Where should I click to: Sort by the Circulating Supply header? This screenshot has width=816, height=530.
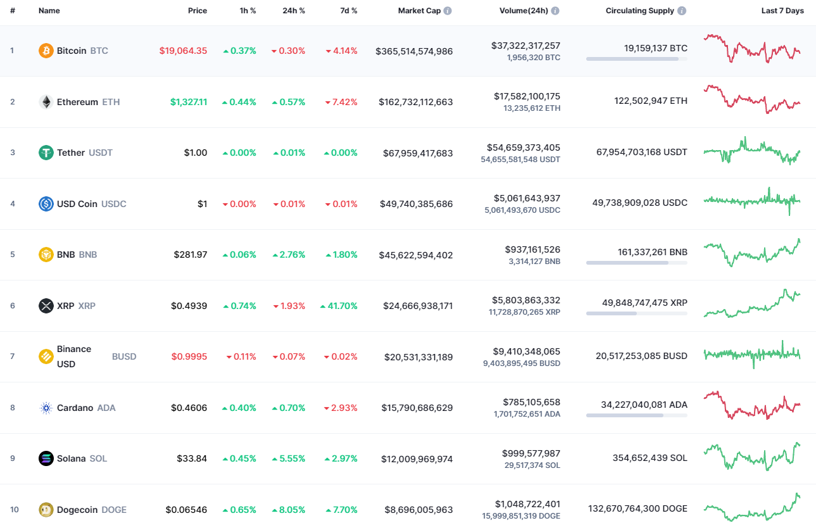(640, 11)
